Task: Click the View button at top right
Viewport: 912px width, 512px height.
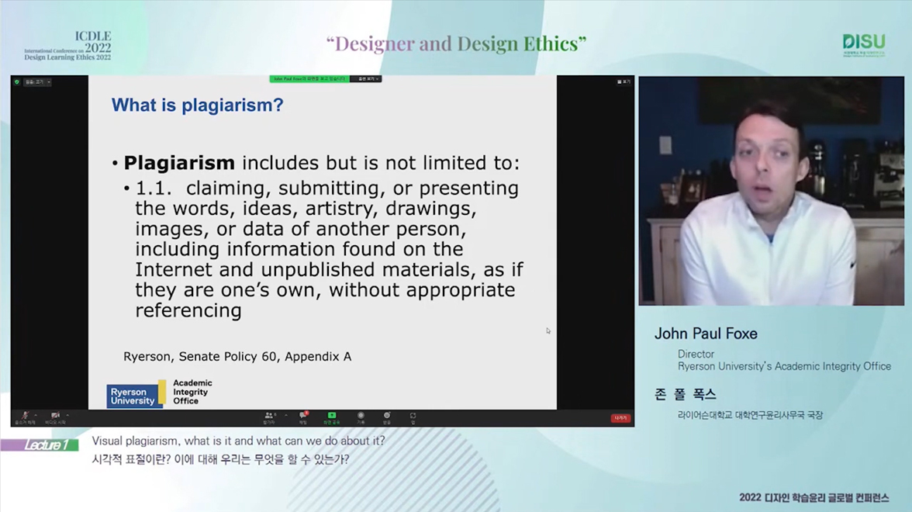Action: pyautogui.click(x=624, y=81)
